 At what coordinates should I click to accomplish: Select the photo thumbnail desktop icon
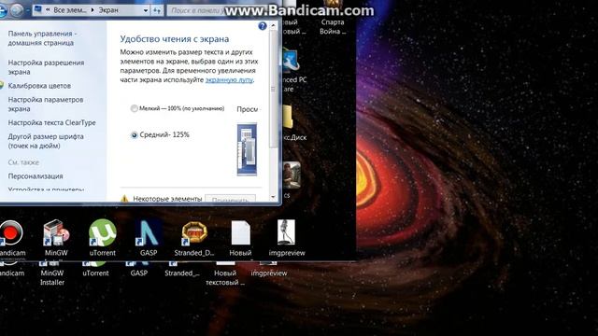click(292, 175)
